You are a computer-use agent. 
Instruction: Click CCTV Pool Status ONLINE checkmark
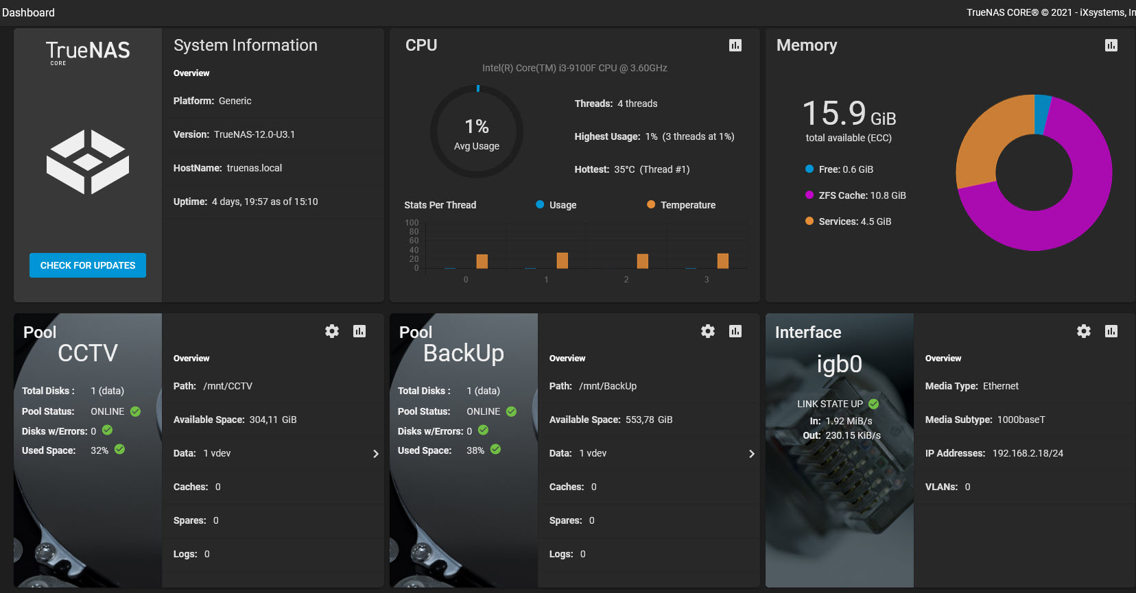(135, 411)
